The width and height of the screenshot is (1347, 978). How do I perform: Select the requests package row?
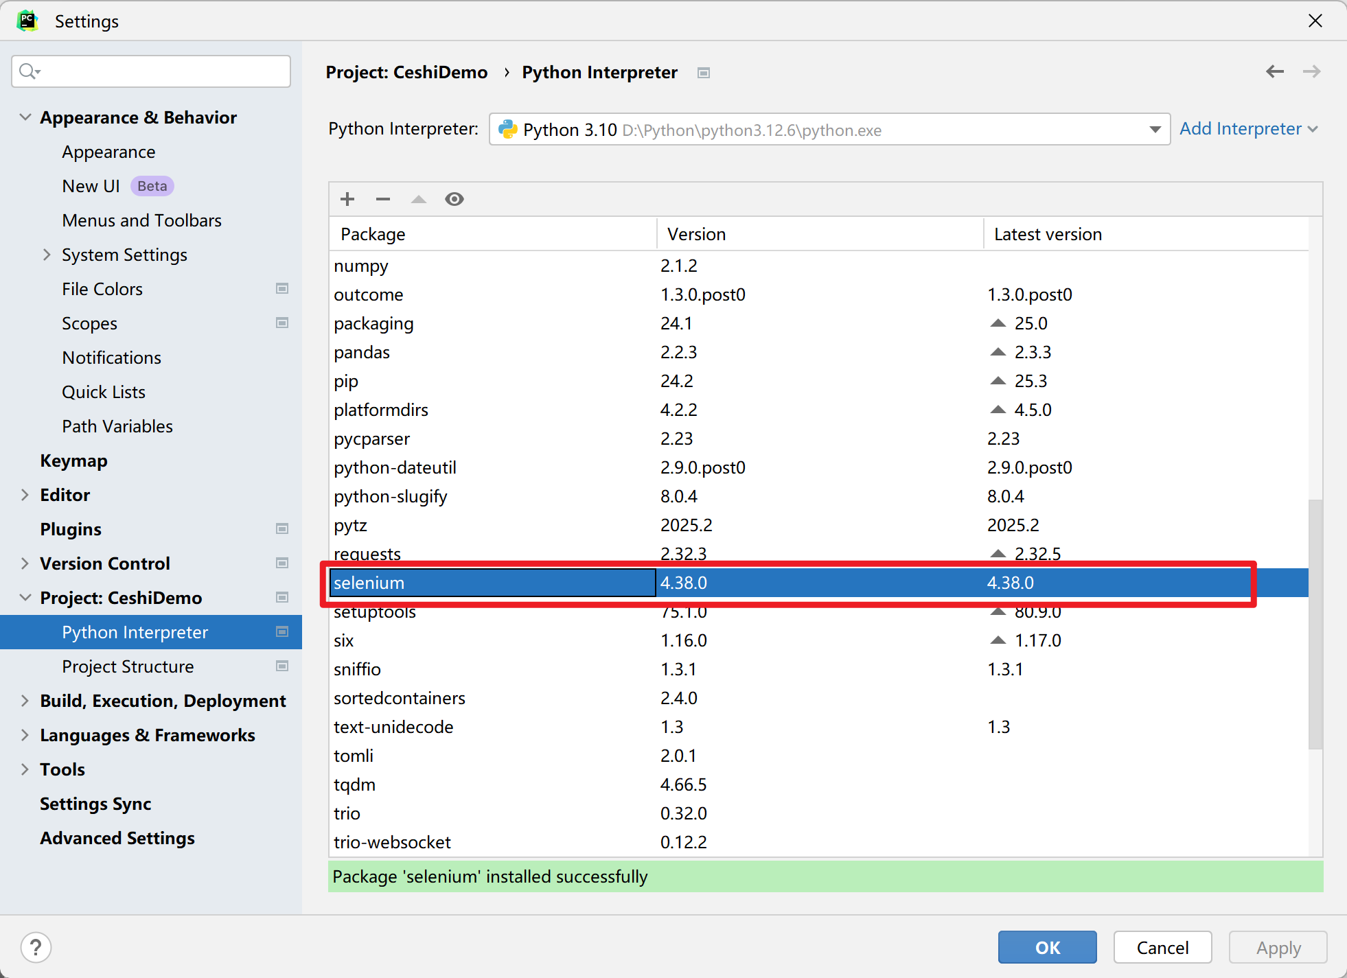click(x=819, y=554)
